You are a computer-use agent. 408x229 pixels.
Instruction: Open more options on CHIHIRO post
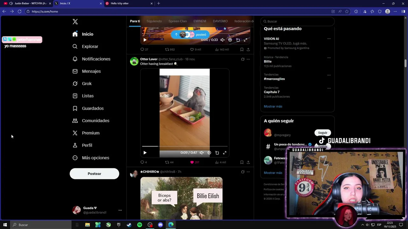(248, 172)
